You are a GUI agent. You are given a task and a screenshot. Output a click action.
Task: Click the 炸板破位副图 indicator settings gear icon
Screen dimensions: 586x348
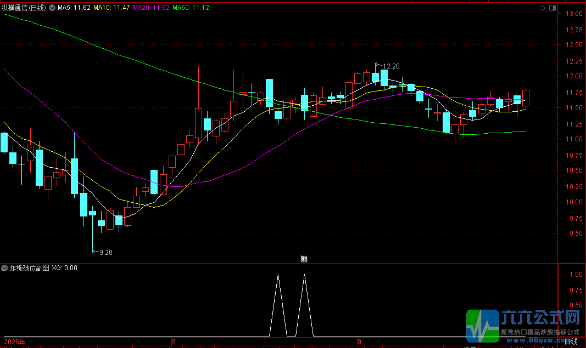4,268
